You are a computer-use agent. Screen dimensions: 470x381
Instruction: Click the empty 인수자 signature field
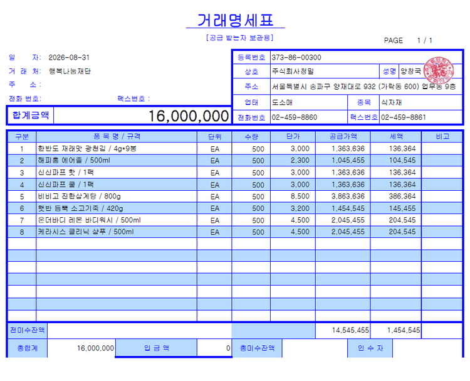click(427, 348)
